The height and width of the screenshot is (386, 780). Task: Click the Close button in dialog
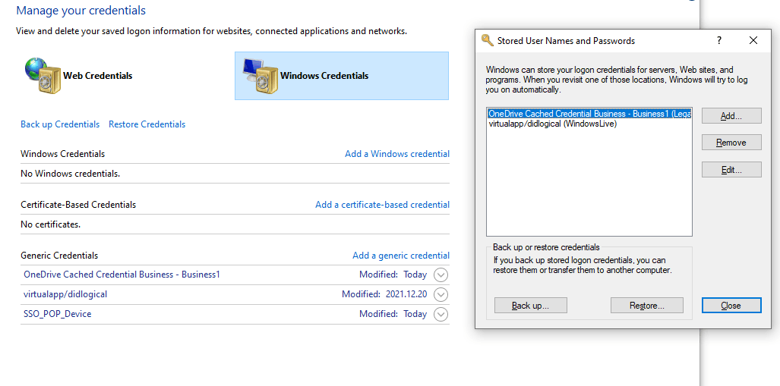click(x=731, y=306)
